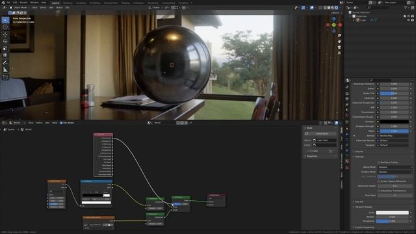This screenshot has height=234, width=416.
Task: Toggle Collection exclude checkbox in outliner
Action: [404, 16]
